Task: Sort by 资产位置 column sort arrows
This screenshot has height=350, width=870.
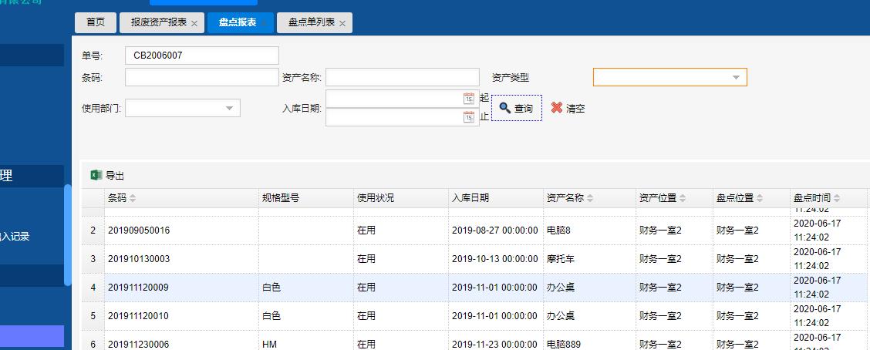Action: tap(683, 199)
